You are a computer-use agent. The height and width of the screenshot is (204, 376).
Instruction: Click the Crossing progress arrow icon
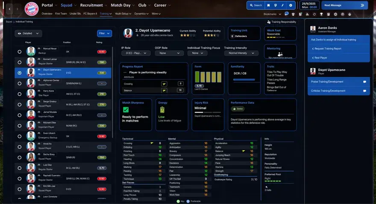[164, 84]
